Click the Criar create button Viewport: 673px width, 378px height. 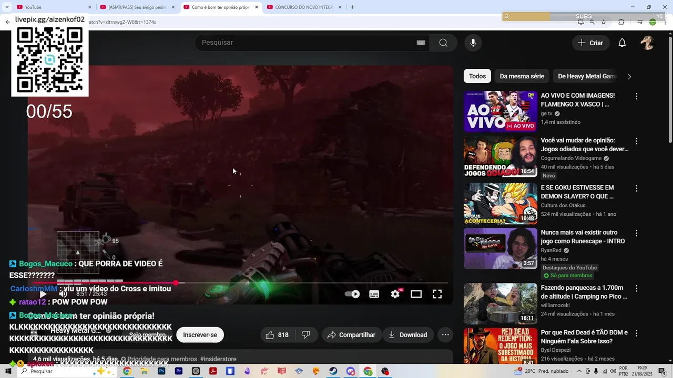tap(590, 43)
